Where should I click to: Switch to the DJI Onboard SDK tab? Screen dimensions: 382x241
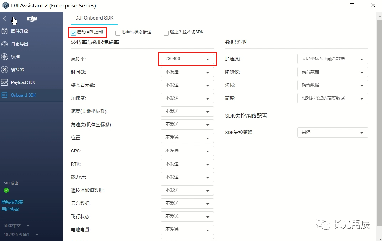click(94, 18)
